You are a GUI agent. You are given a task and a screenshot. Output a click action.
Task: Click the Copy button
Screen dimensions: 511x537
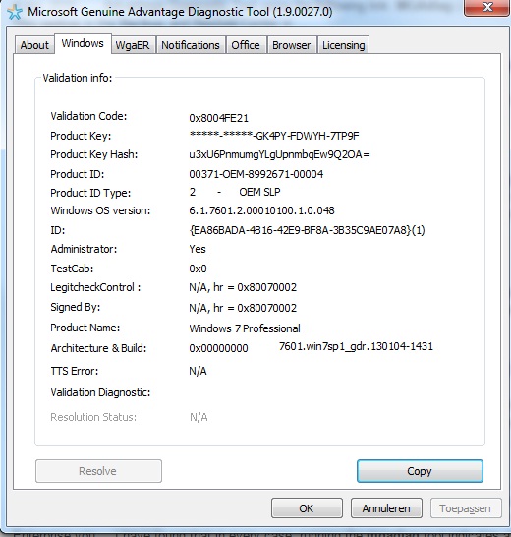click(420, 471)
